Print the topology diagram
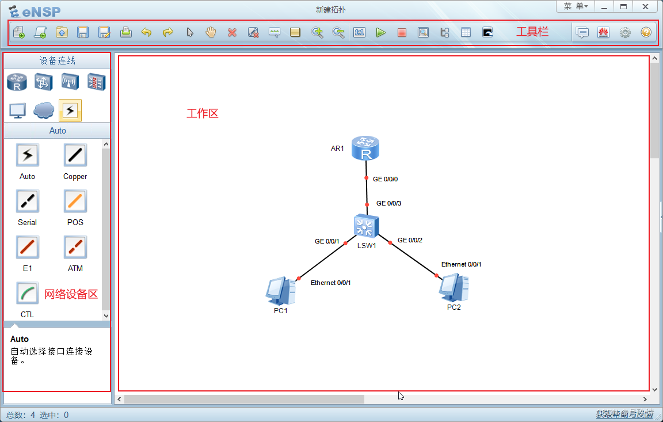 pos(125,32)
